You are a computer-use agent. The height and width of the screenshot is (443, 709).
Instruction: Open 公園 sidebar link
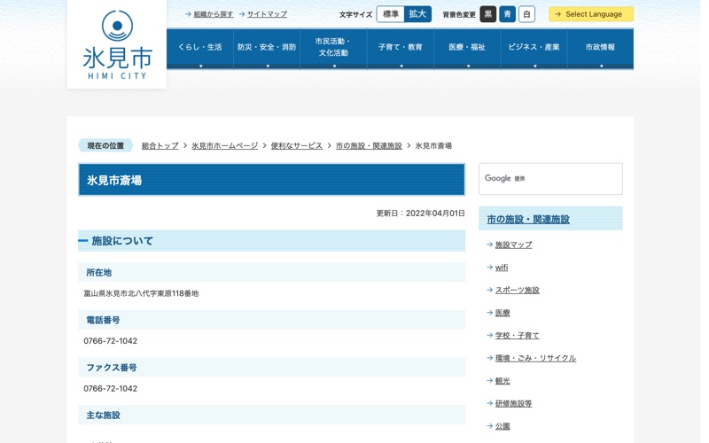(503, 426)
